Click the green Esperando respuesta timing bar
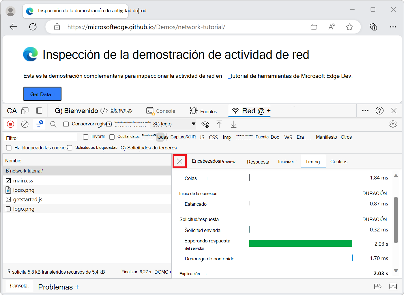The width and height of the screenshot is (404, 295). pos(301,243)
